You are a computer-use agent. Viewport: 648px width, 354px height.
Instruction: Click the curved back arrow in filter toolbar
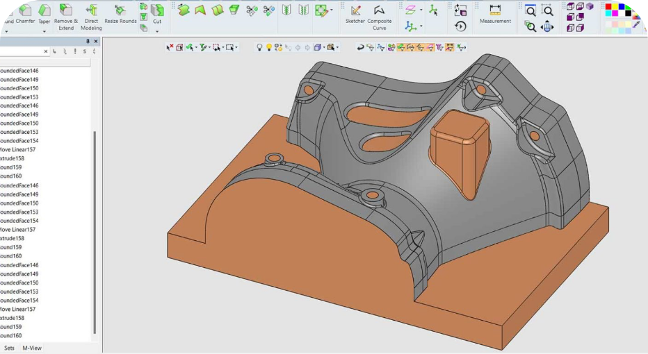pos(360,47)
